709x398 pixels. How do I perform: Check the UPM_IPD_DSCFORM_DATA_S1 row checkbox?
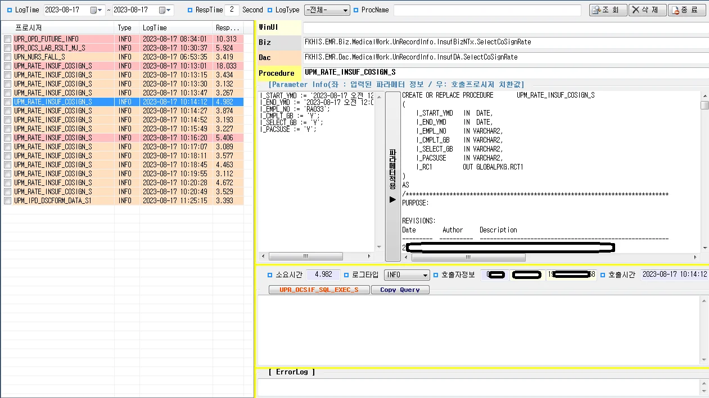click(x=7, y=200)
